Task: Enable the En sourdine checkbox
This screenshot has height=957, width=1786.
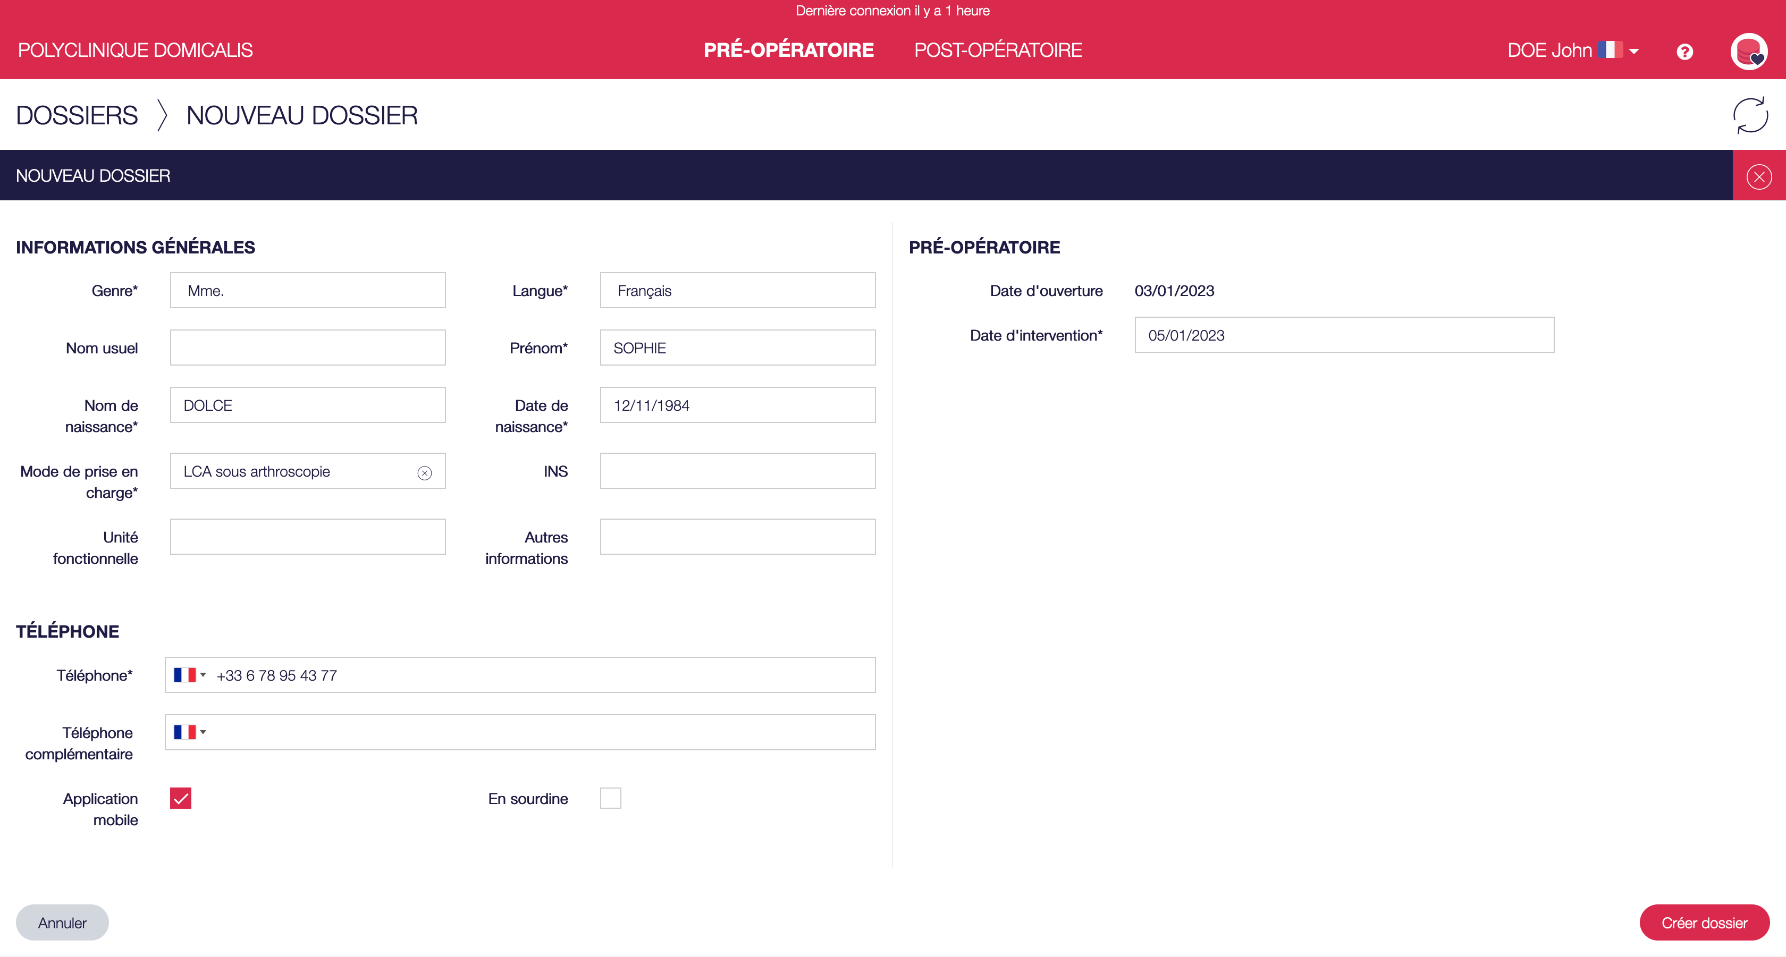Action: [x=610, y=798]
